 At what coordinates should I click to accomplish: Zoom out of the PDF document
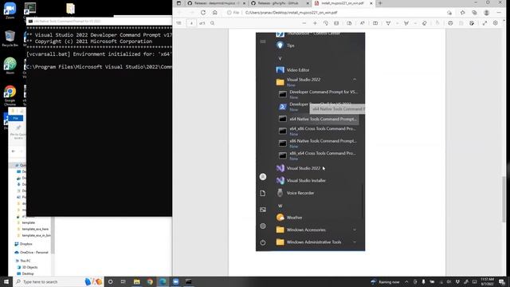click(304, 23)
